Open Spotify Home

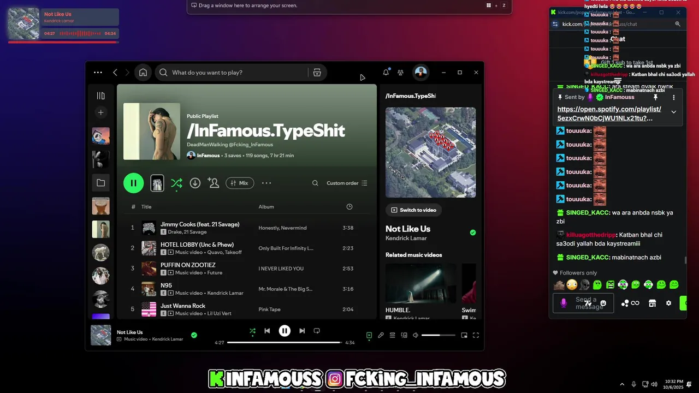(x=143, y=72)
